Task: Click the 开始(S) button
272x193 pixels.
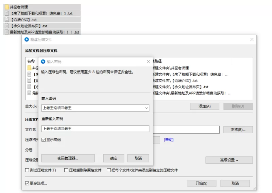Action: click(202, 183)
